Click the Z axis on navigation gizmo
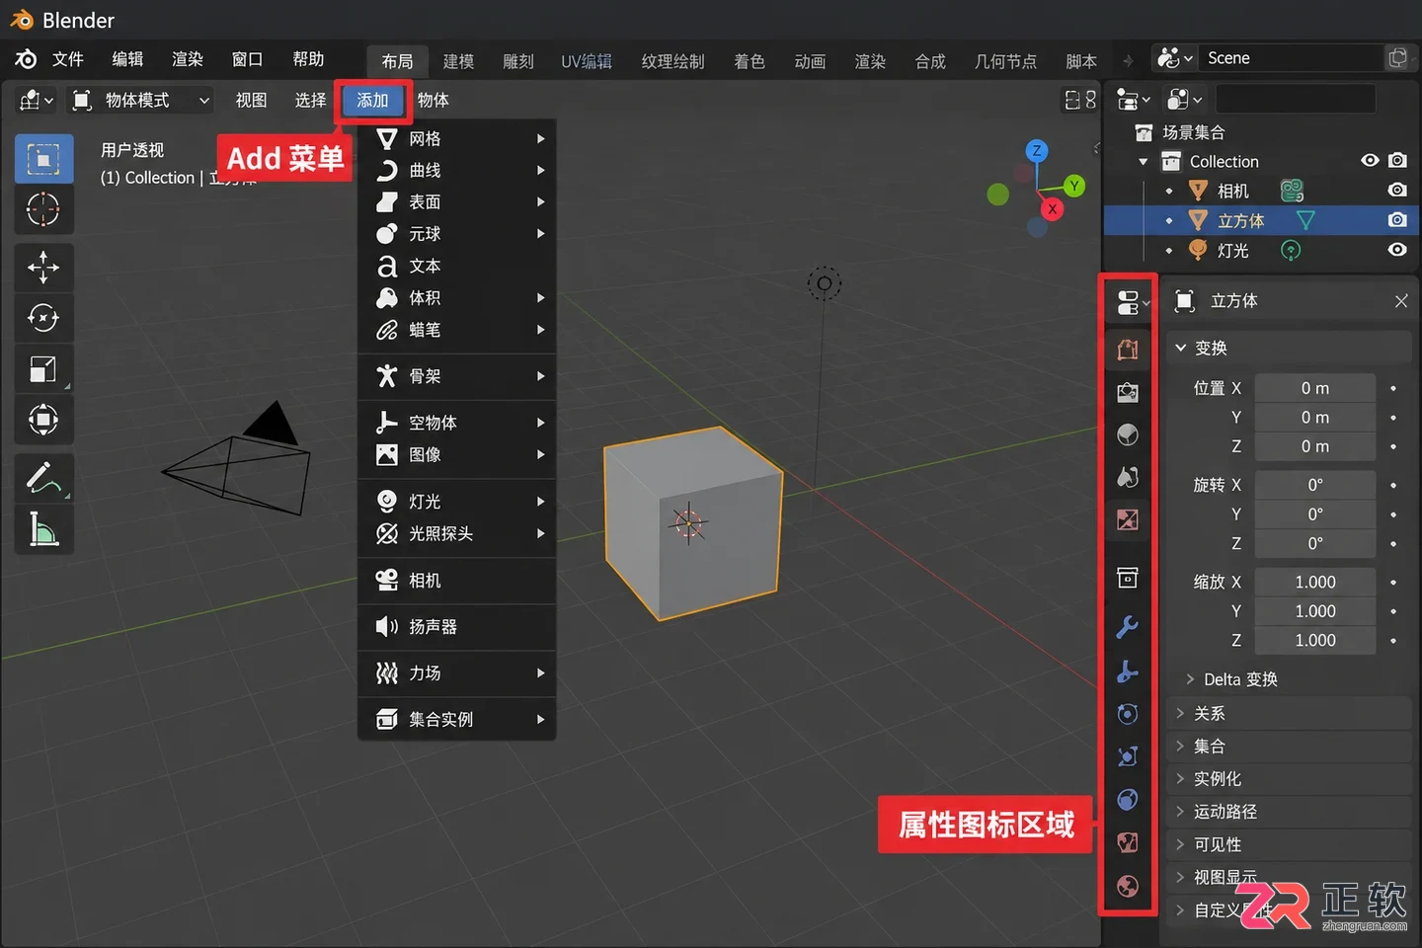 pos(1036,151)
